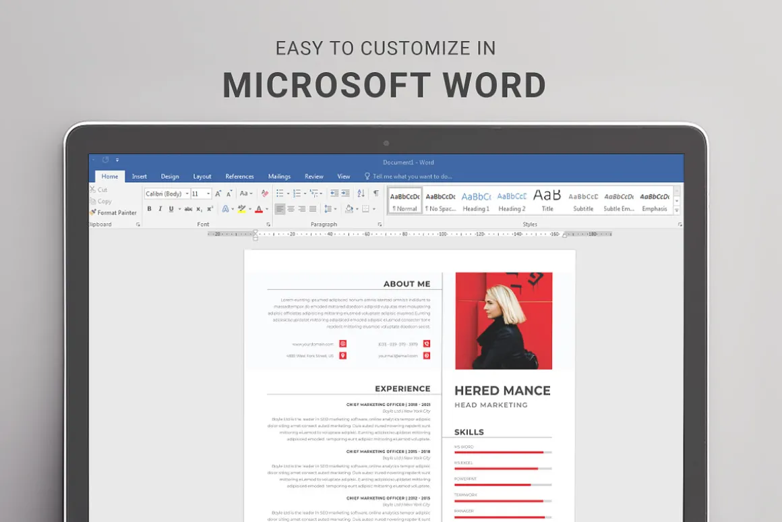
Task: Open the Mailings tab
Action: pyautogui.click(x=279, y=176)
